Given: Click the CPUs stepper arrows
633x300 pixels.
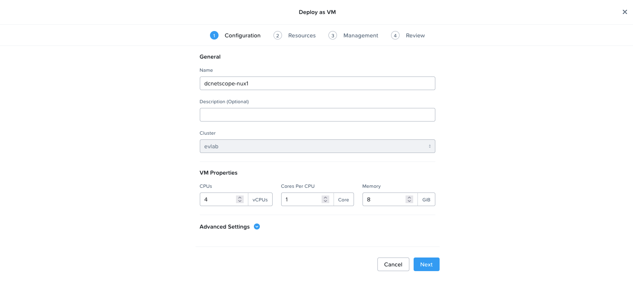Looking at the screenshot, I should [x=240, y=199].
